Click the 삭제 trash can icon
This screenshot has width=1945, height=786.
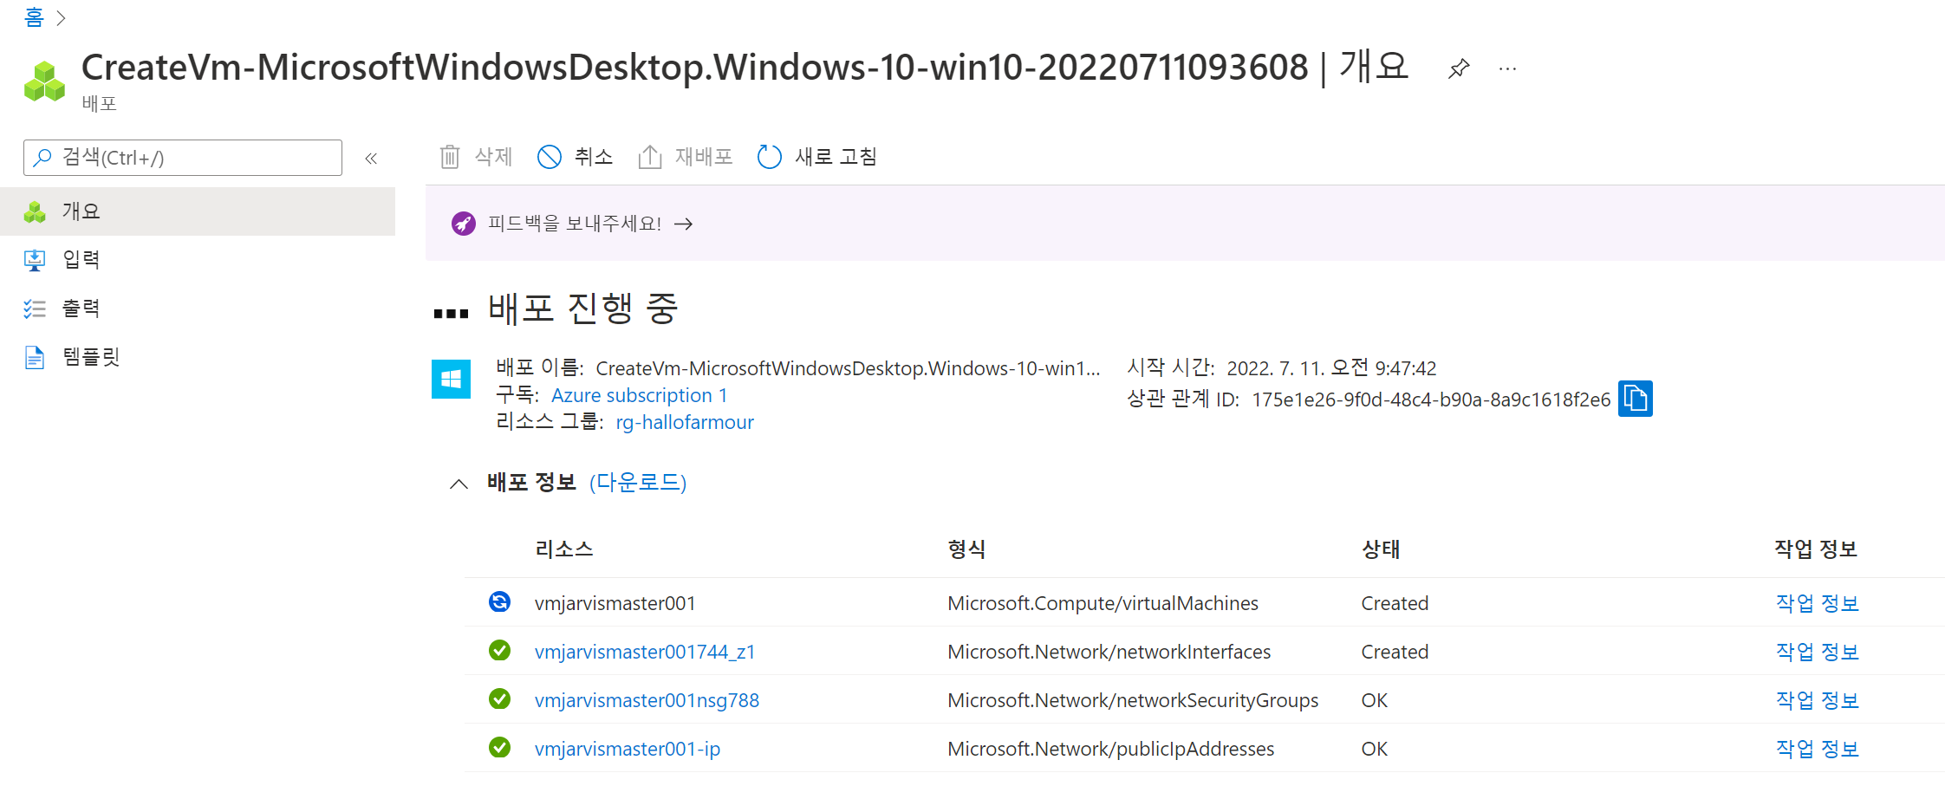pos(450,157)
